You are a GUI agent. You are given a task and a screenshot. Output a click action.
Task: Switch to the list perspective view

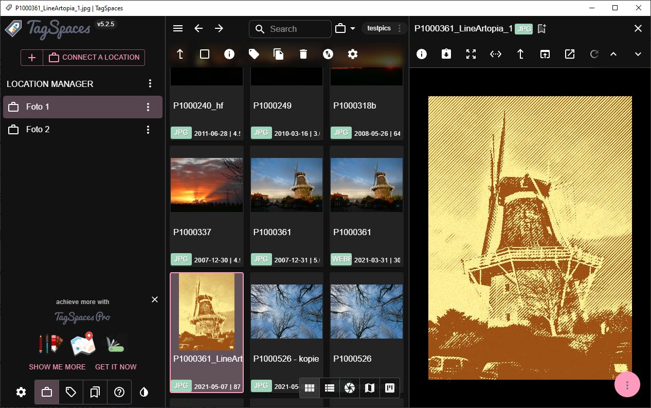point(330,388)
